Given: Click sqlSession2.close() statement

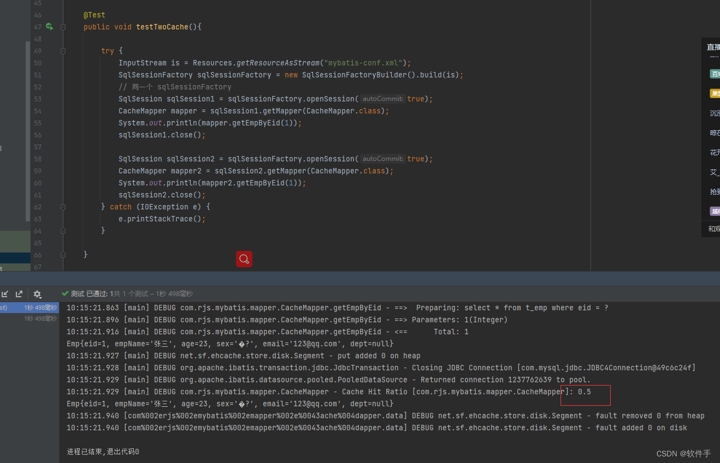Looking at the screenshot, I should (162, 195).
